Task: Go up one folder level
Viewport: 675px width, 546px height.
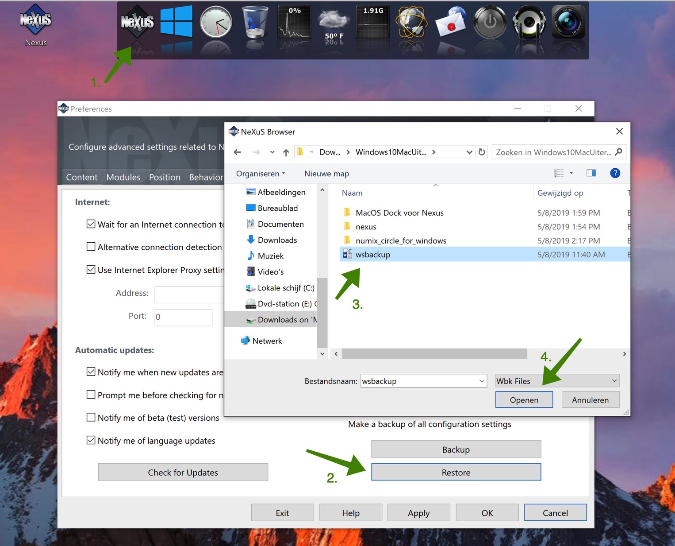Action: pyautogui.click(x=286, y=152)
